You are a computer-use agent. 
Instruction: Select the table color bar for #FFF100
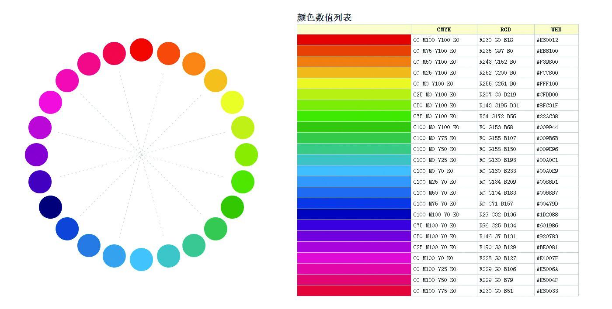(x=354, y=83)
